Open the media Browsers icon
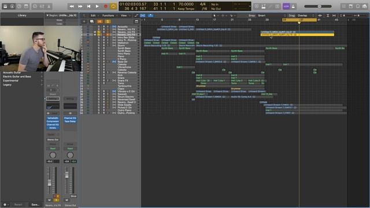Image resolution: width=370 pixels, height=208 pixels. pyautogui.click(x=365, y=6)
